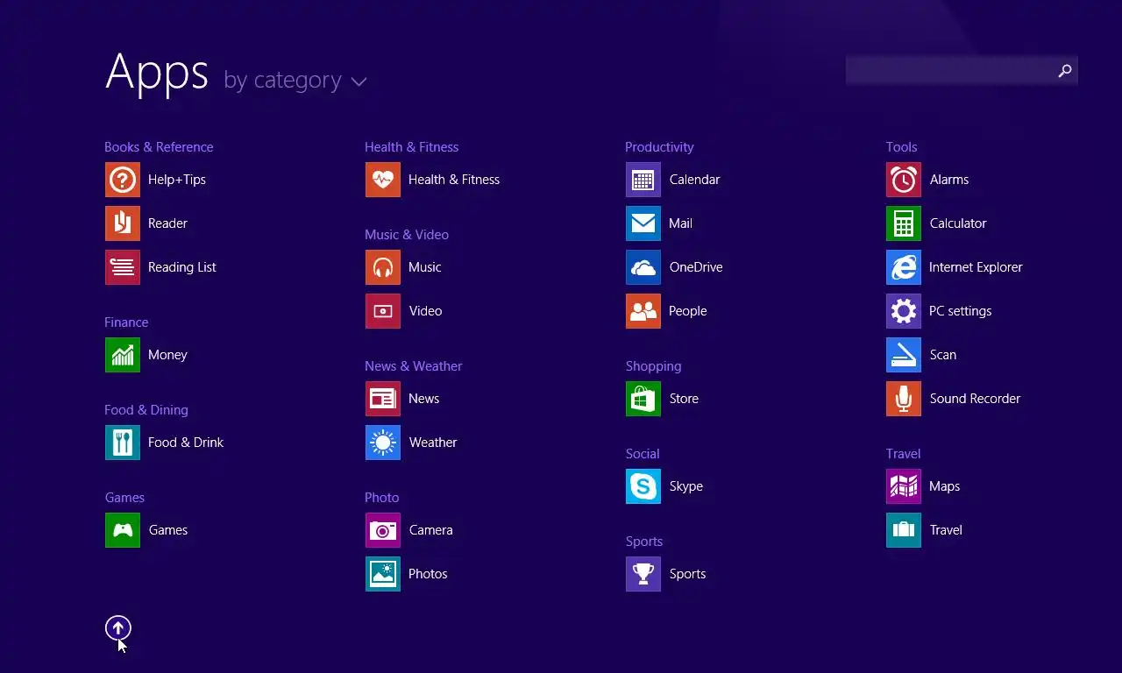The image size is (1122, 673).
Task: Select the Travel category heading
Action: pyautogui.click(x=903, y=454)
